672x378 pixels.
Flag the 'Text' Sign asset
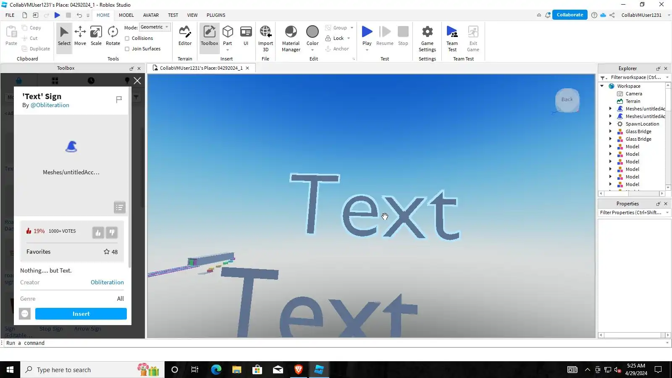119,99
